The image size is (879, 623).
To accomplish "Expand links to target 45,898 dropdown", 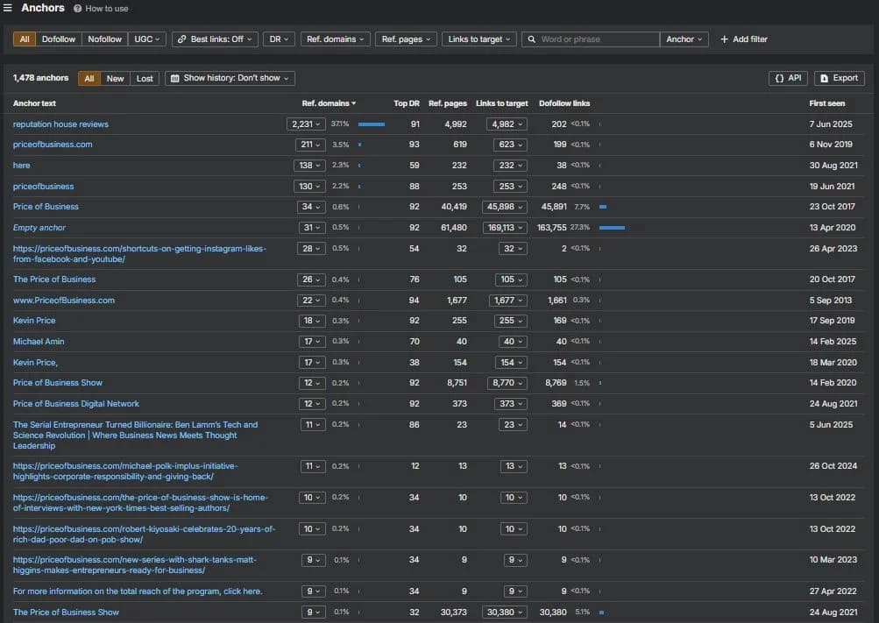I will pos(505,207).
